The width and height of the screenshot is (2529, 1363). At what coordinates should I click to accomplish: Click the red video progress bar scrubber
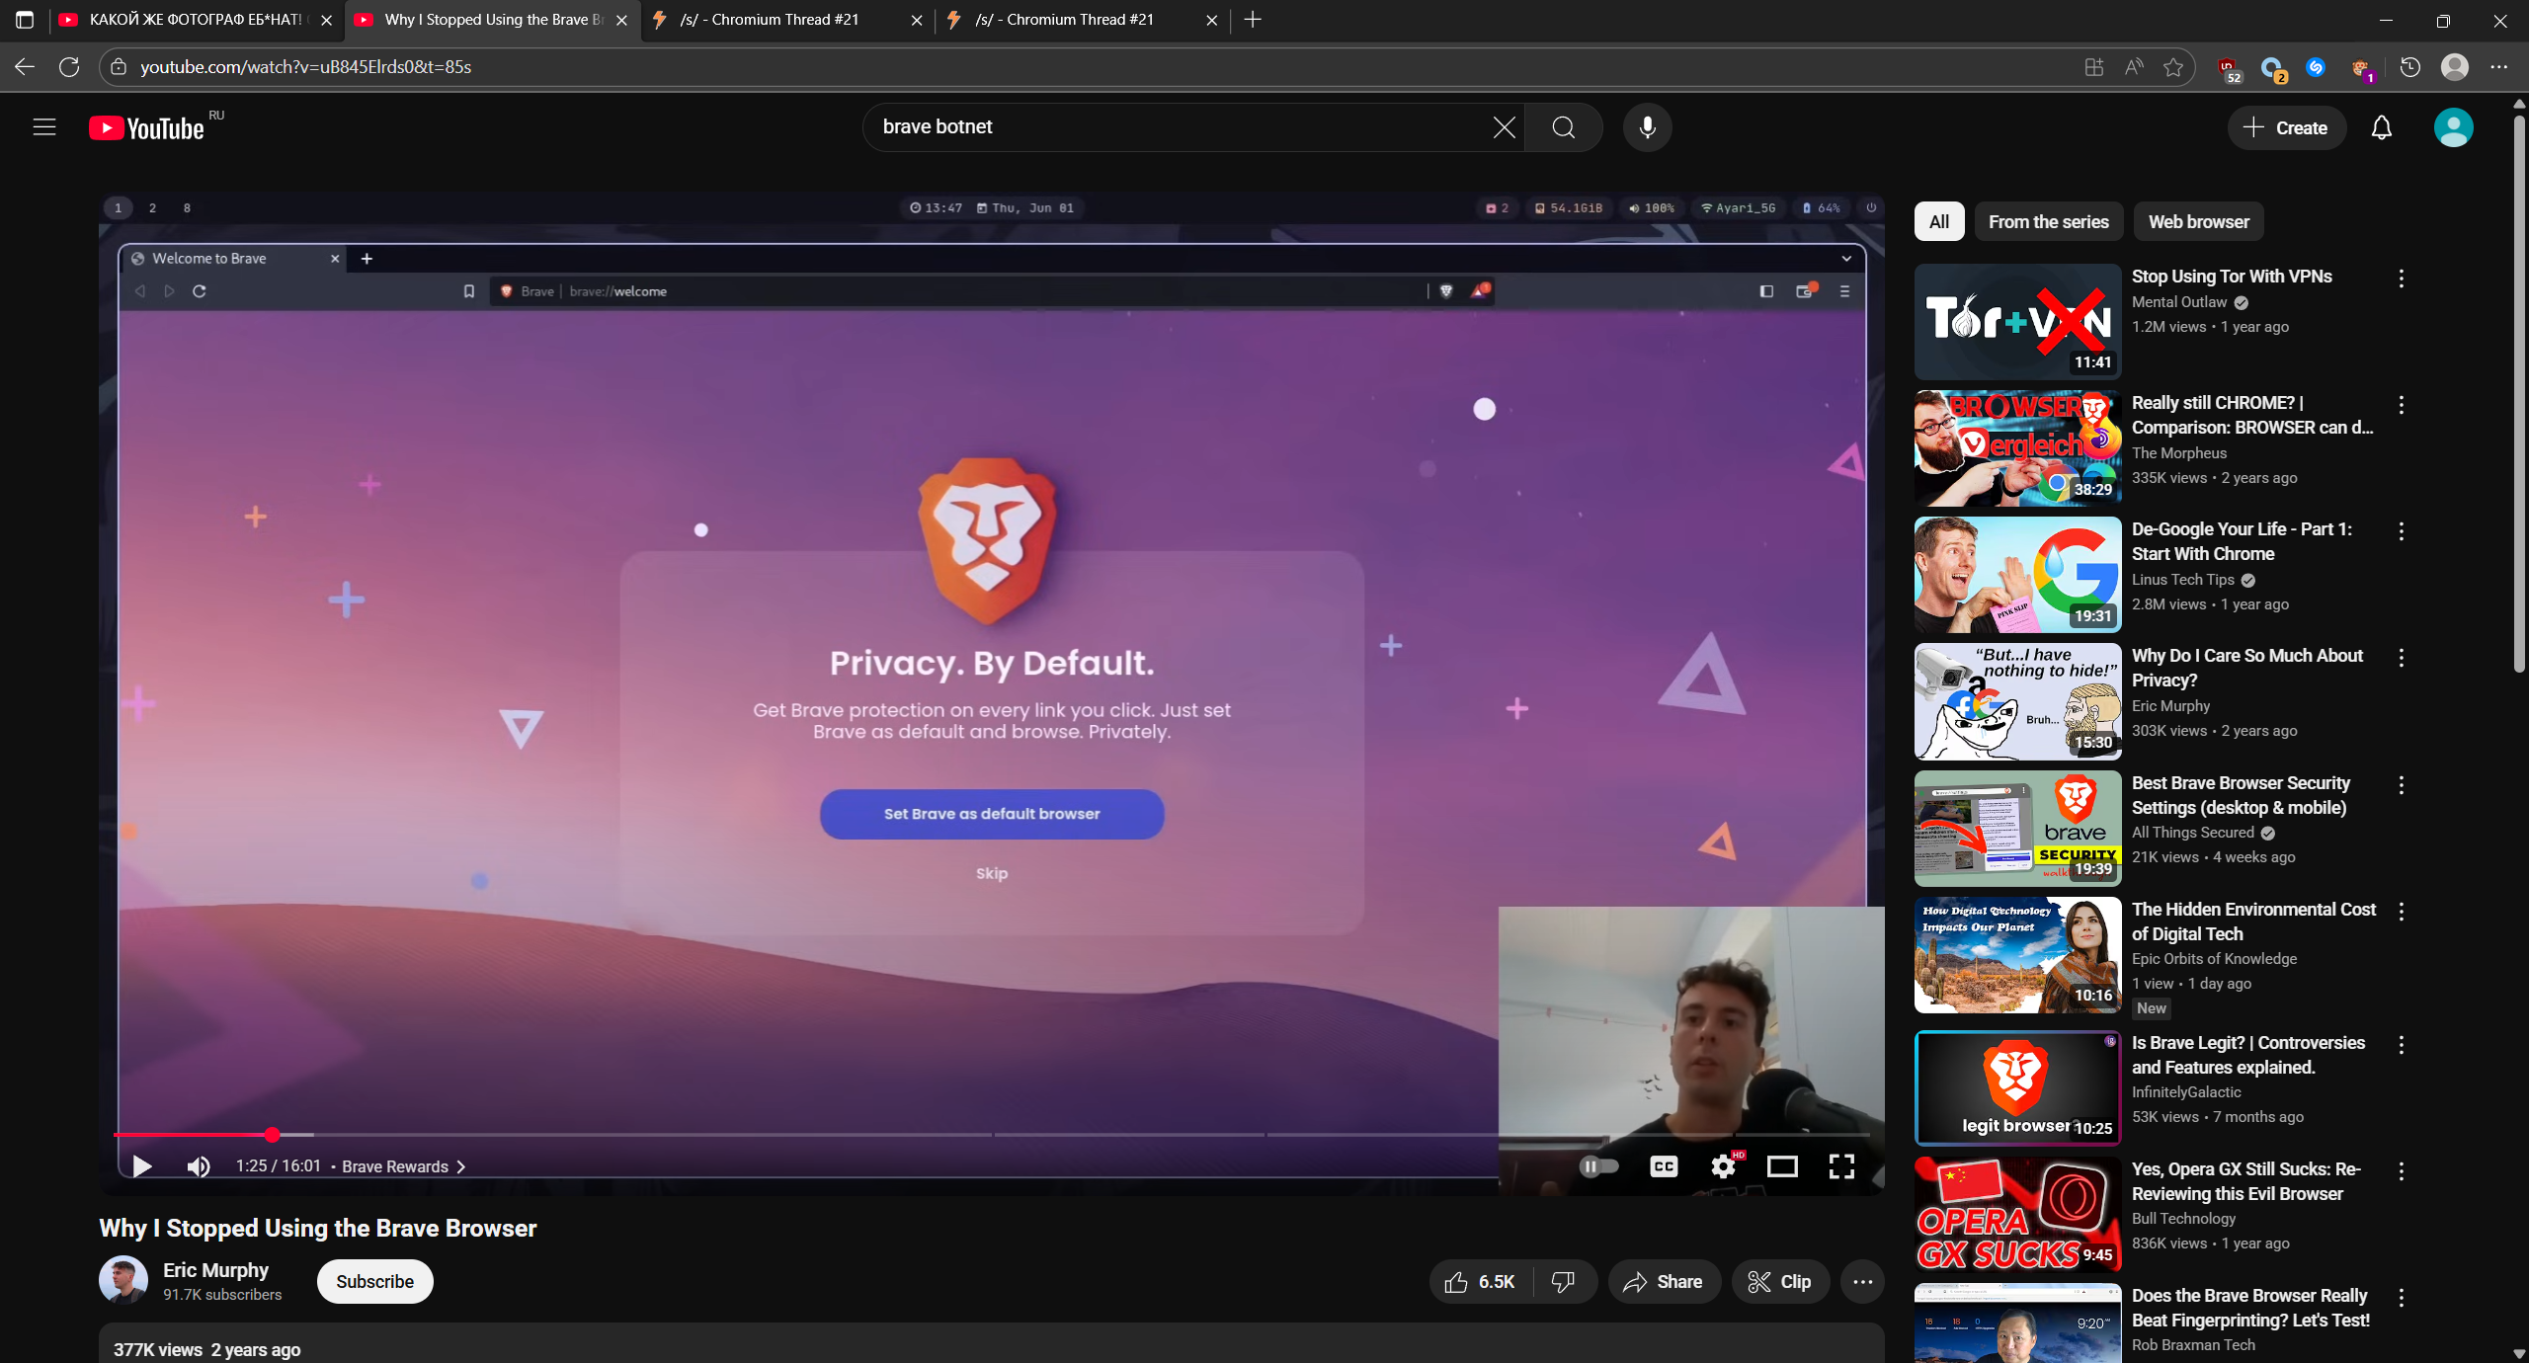pyautogui.click(x=272, y=1135)
